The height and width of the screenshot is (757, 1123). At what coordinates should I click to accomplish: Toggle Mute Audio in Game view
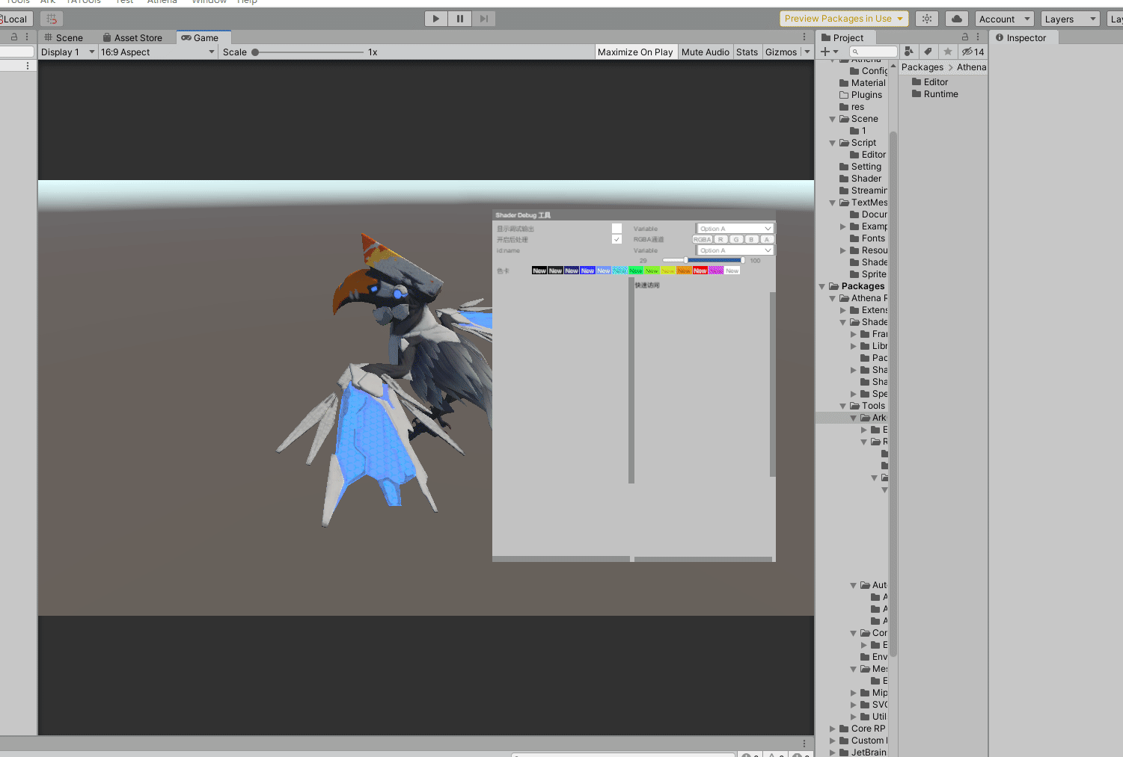[x=705, y=52]
